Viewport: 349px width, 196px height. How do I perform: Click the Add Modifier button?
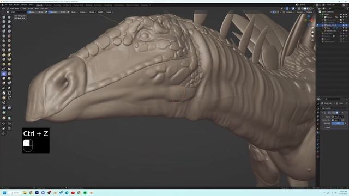point(334,108)
